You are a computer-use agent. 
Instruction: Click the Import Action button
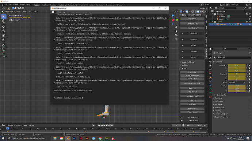point(192,79)
